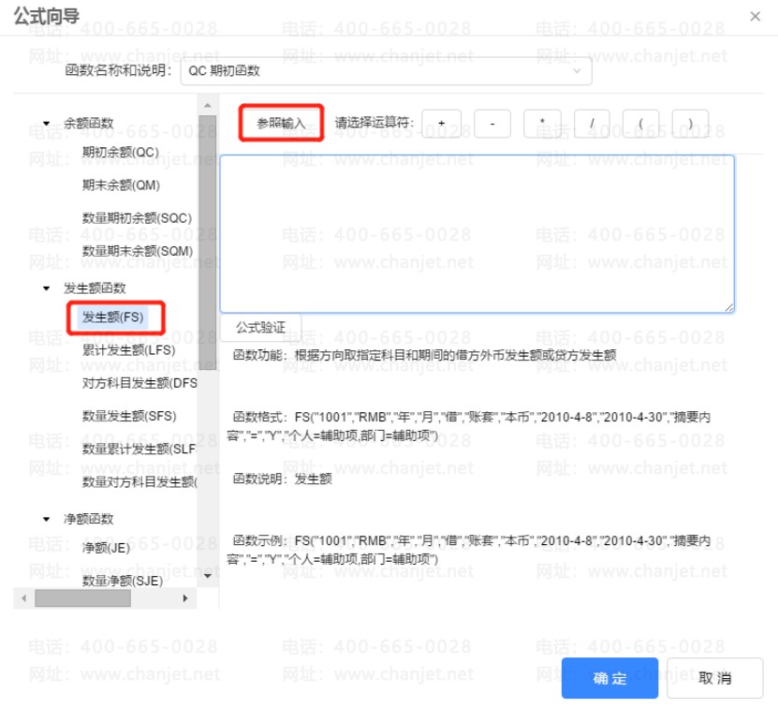Select 期初余额(QC) function
The width and height of the screenshot is (778, 708).
120,152
